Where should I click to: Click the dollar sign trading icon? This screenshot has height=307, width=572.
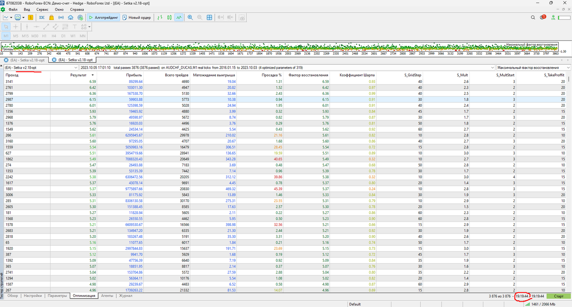click(31, 18)
